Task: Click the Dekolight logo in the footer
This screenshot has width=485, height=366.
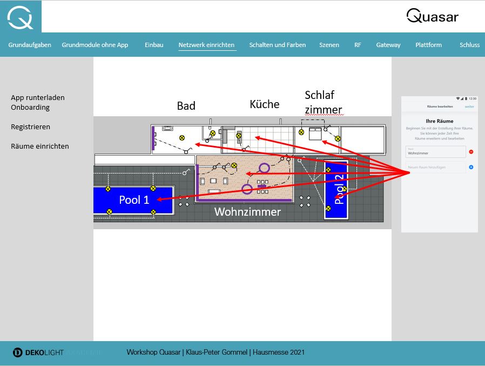Action: 38,352
